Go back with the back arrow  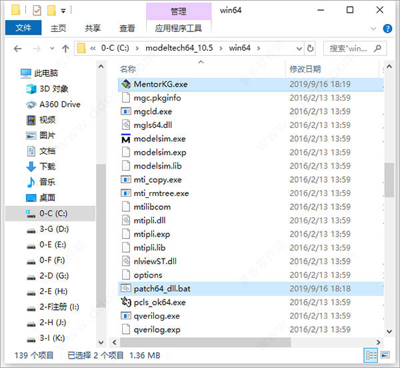click(x=17, y=49)
